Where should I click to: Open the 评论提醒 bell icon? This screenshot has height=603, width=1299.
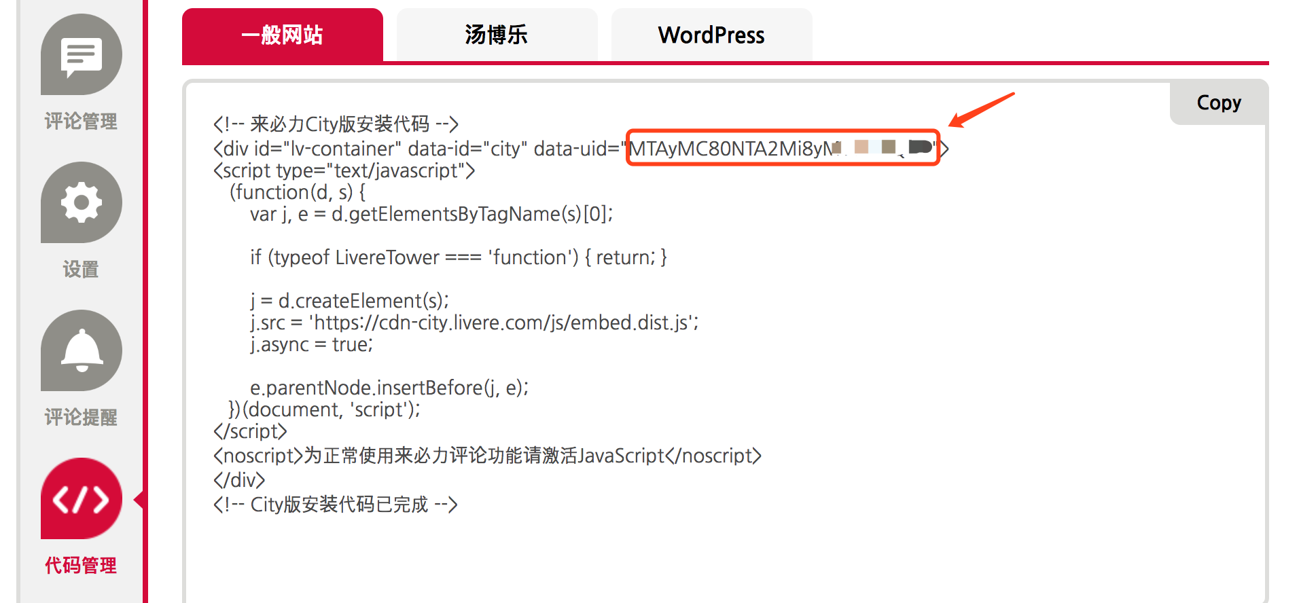[82, 350]
